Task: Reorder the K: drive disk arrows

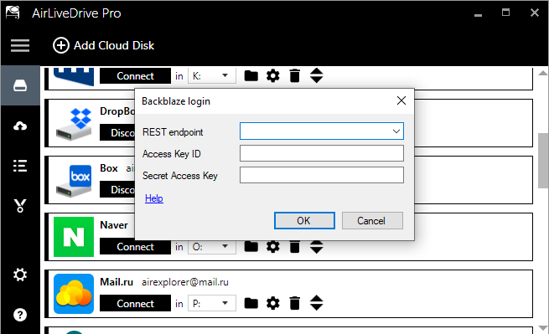Action: (317, 75)
